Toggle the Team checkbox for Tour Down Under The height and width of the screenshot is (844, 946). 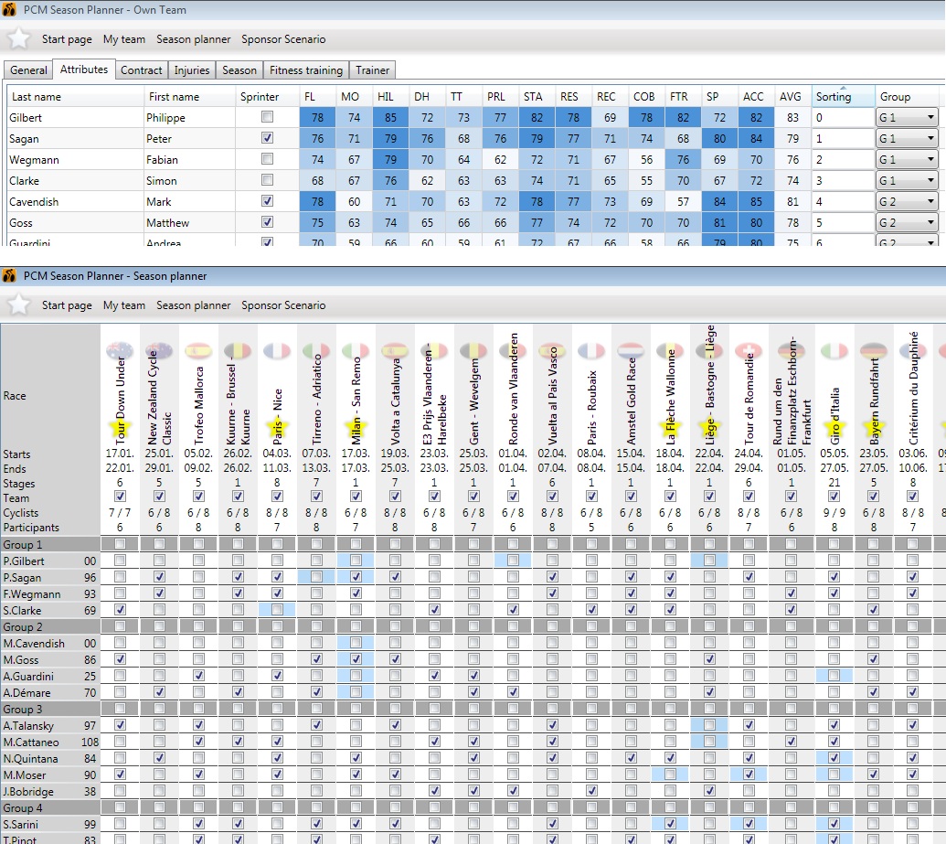120,497
